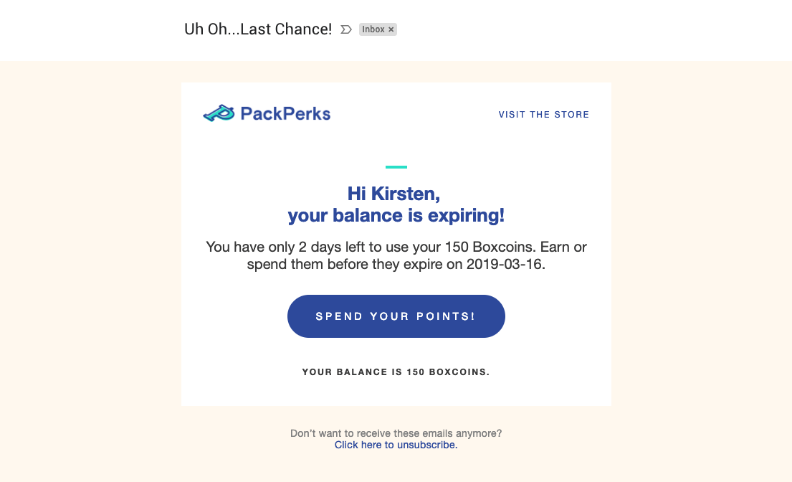This screenshot has height=482, width=792.
Task: Open the PackPerks wordmark link
Action: point(285,113)
